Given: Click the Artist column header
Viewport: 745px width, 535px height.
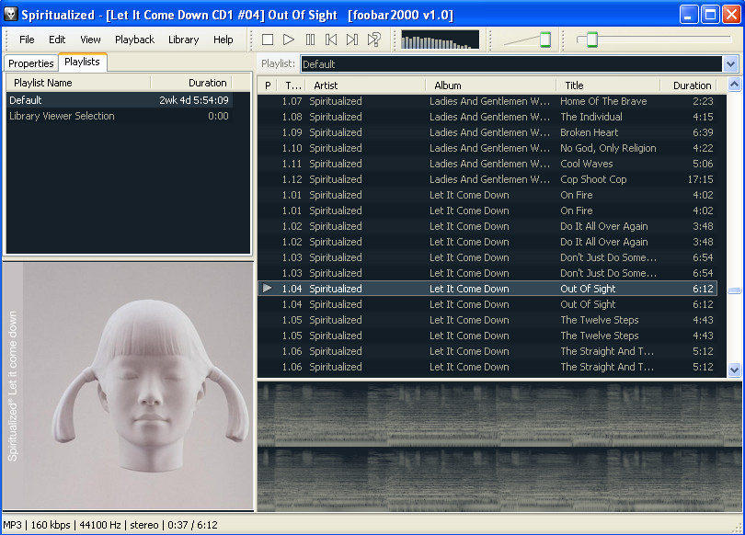Looking at the screenshot, I should (365, 85).
